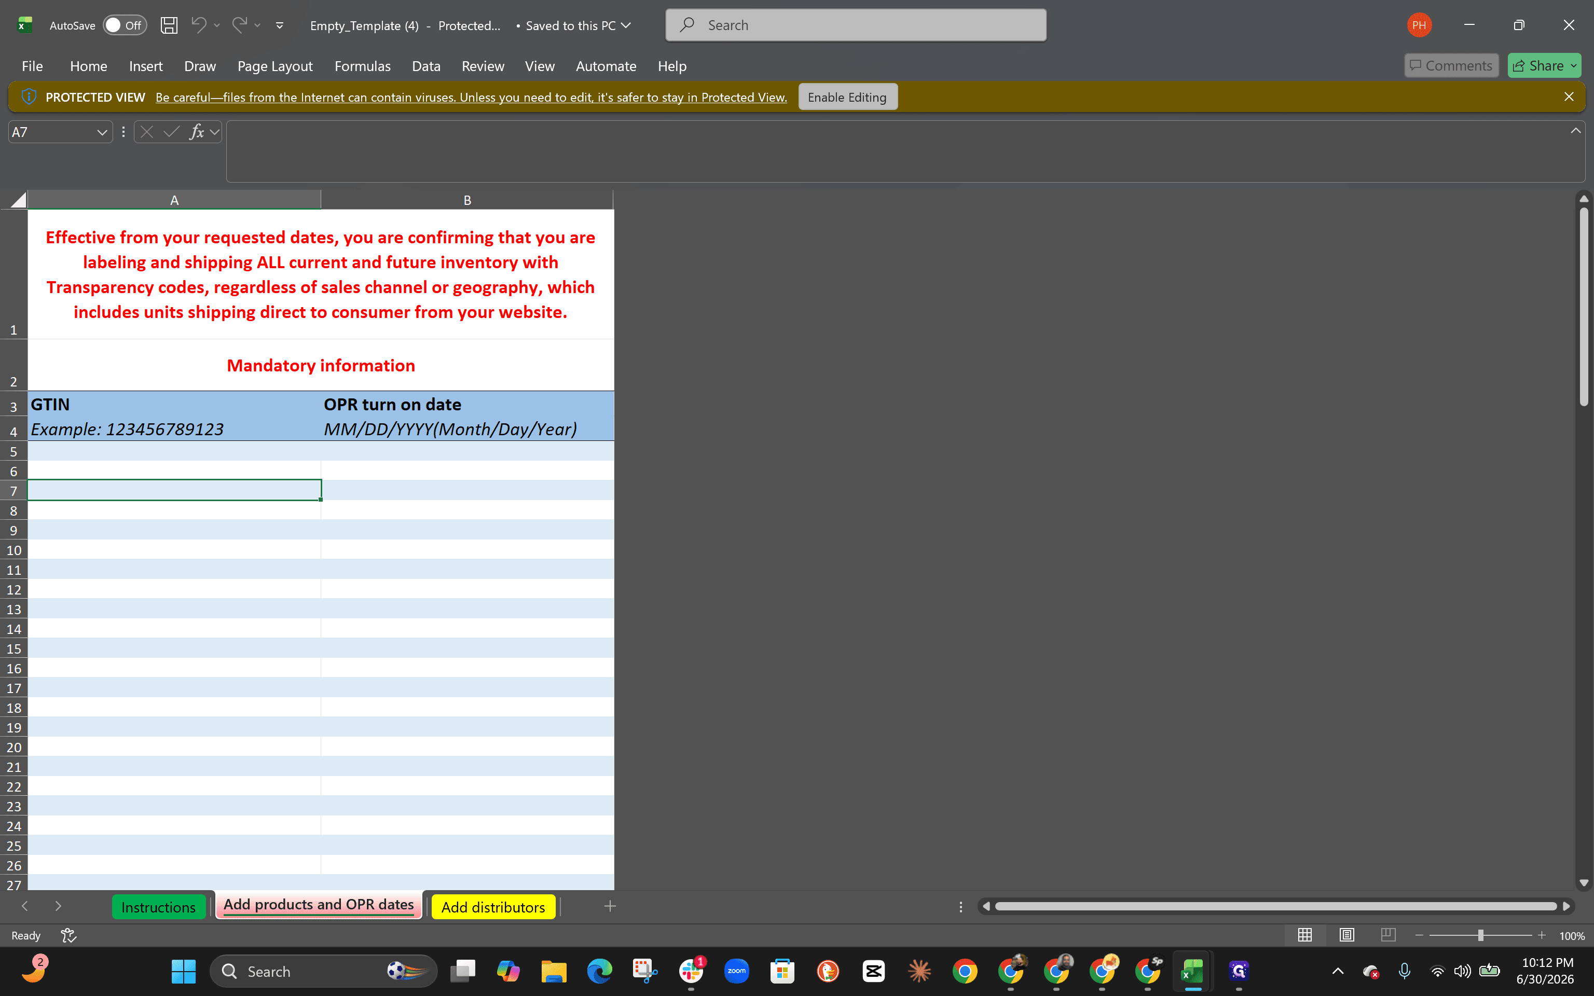
Task: Switch to Page Layout view icon
Action: click(1346, 935)
